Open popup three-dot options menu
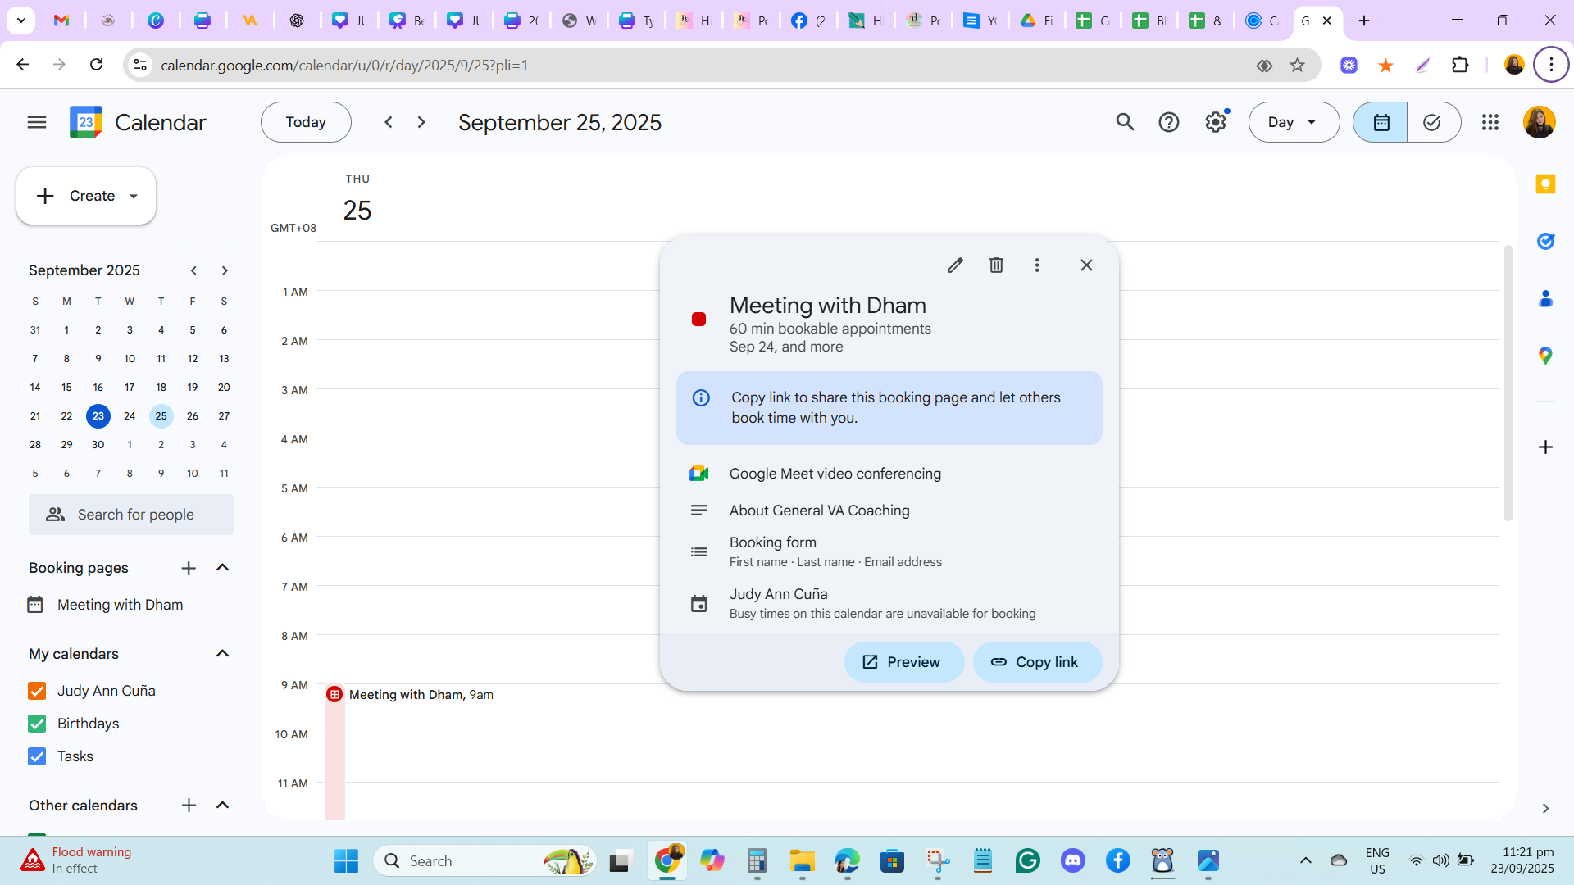The height and width of the screenshot is (885, 1574). [x=1037, y=265]
